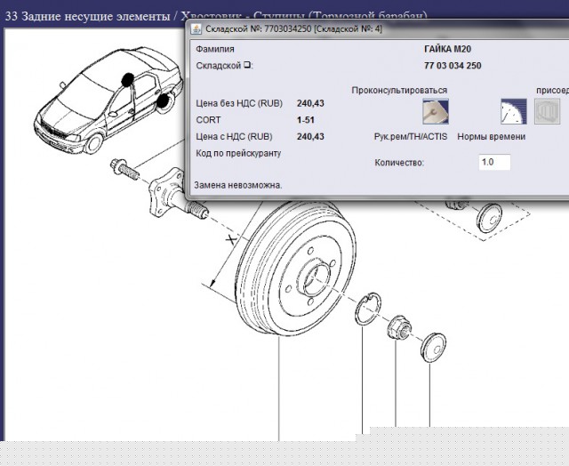This screenshot has width=569, height=466.
Task: Click the greyed-out icon under присоед
Action: 548,111
